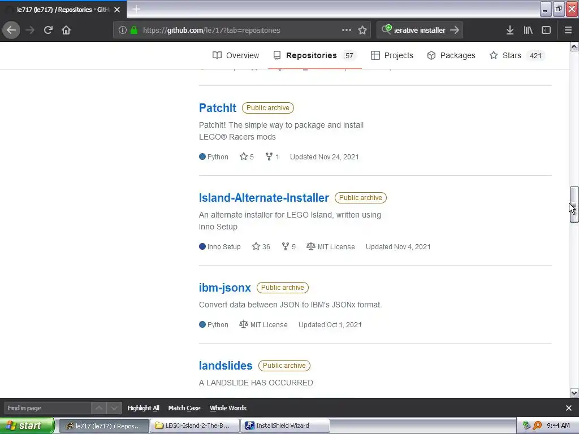The height and width of the screenshot is (434, 579).
Task: Open the Downloads panel
Action: 510,30
